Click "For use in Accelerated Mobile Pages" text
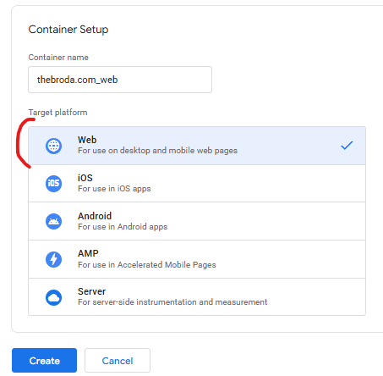383x376 pixels. [x=147, y=265]
